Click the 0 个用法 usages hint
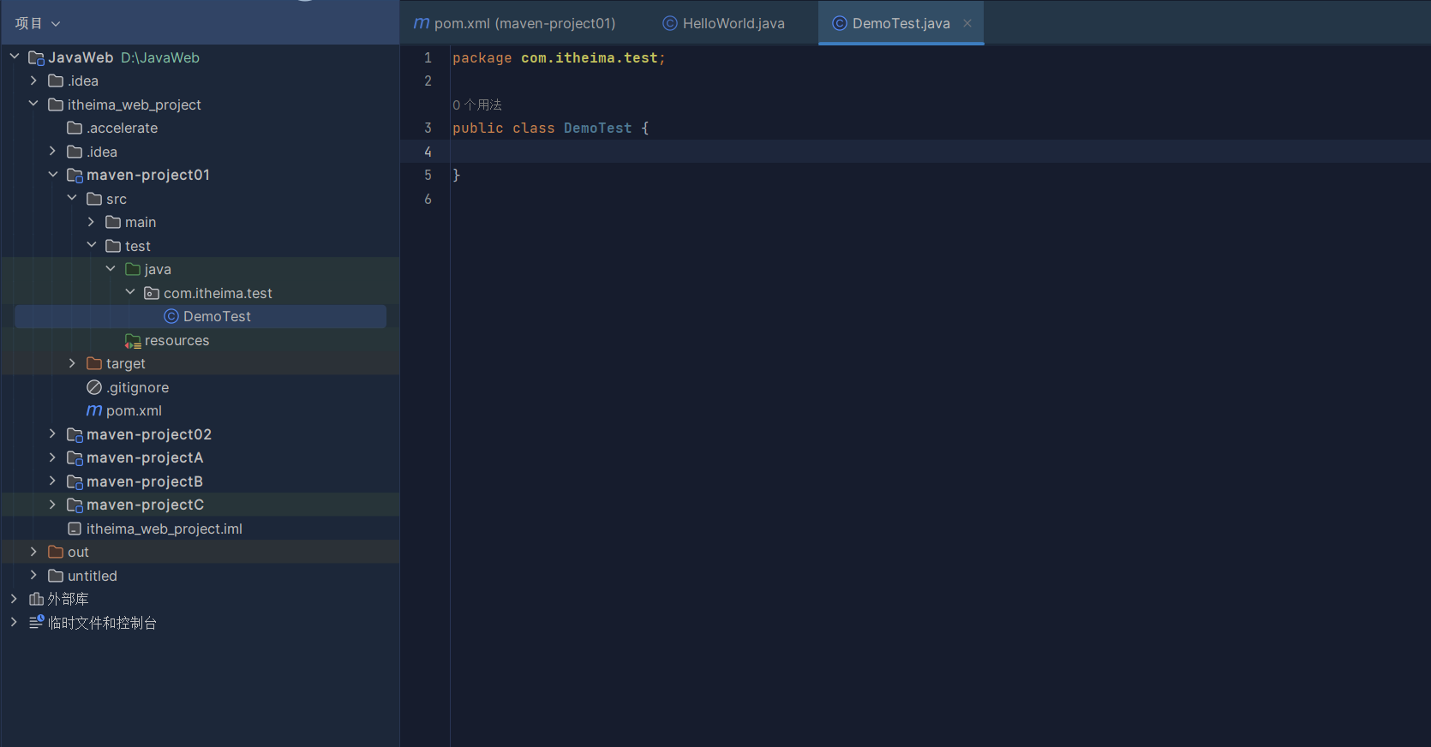1431x747 pixels. pyautogui.click(x=477, y=105)
